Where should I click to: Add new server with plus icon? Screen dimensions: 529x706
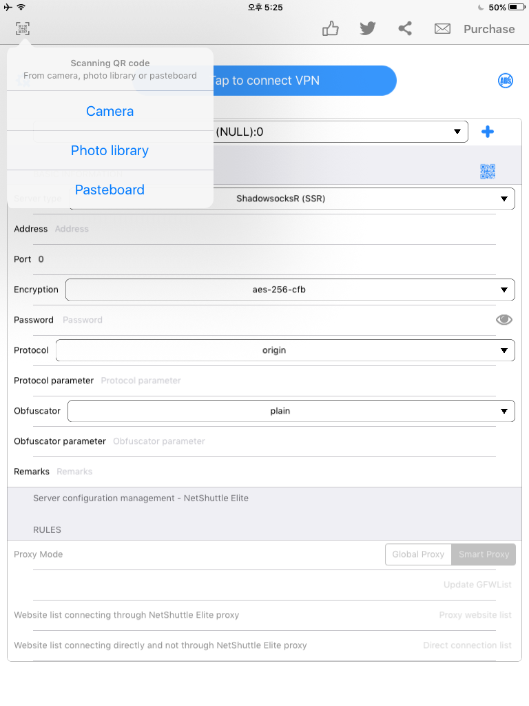tap(488, 132)
